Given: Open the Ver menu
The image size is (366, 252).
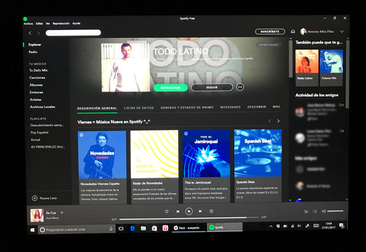Looking at the screenshot, I should pyautogui.click(x=48, y=23).
